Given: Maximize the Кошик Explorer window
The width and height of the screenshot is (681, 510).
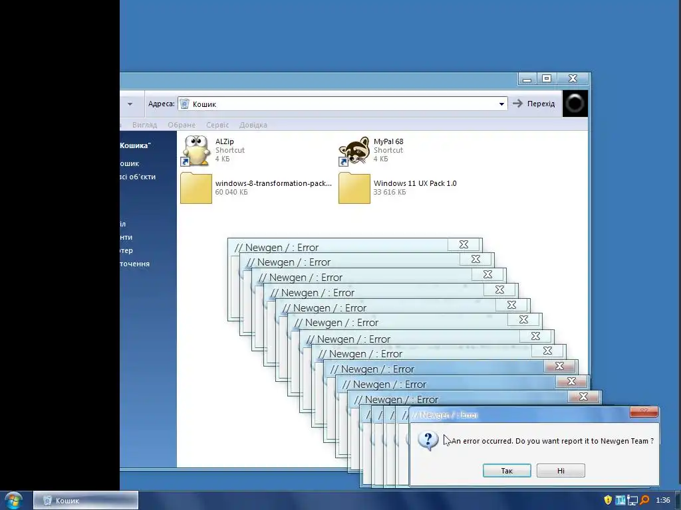Looking at the screenshot, I should [547, 78].
